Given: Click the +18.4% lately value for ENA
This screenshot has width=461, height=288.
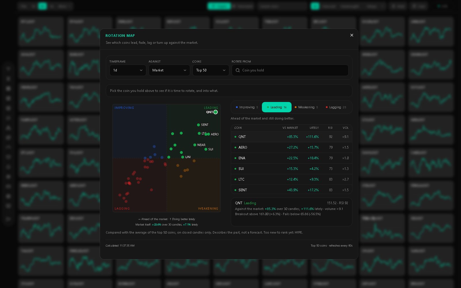Looking at the screenshot, I should point(313,158).
